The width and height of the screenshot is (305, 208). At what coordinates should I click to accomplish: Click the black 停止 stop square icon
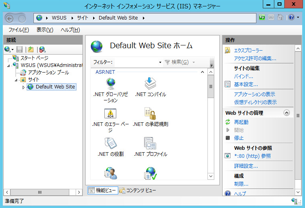[228, 138]
